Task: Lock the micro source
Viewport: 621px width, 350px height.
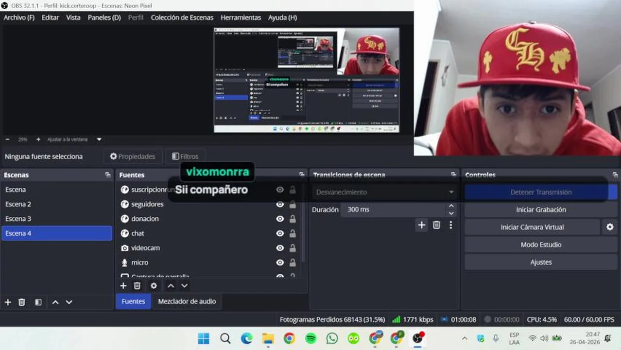Action: 293,262
